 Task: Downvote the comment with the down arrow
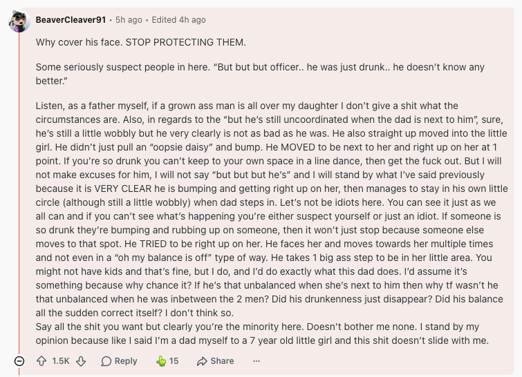(x=81, y=361)
